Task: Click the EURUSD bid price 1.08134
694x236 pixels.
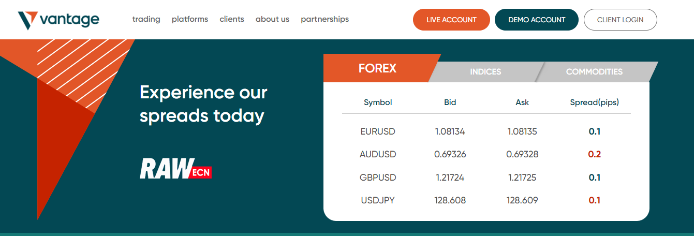Action: point(450,131)
